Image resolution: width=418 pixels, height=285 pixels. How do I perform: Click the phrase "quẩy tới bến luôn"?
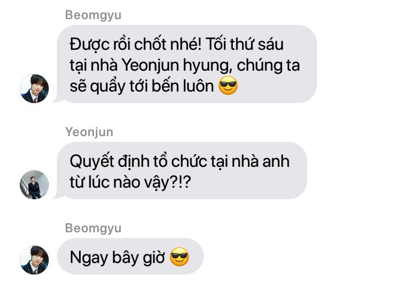pyautogui.click(x=152, y=86)
